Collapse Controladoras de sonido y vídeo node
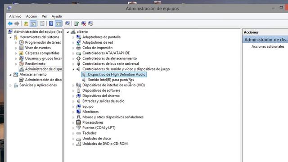 coord(73,69)
